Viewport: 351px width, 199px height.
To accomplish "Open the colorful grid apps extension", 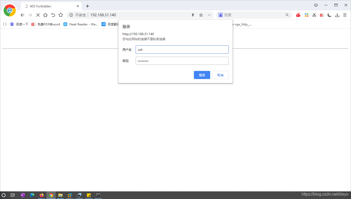I will tap(307, 15).
